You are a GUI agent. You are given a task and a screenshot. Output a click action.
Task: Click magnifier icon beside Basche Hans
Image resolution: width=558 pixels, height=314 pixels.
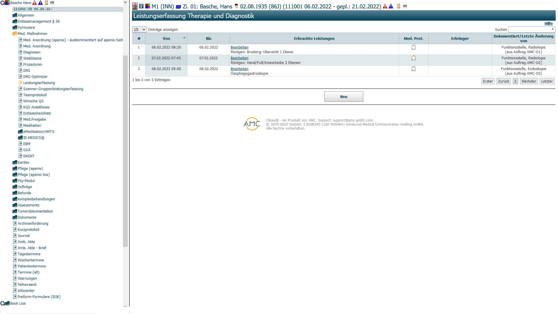[2, 3]
